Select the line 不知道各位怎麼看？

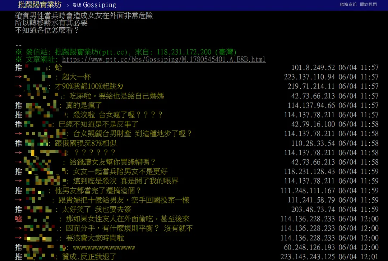[x=47, y=30]
